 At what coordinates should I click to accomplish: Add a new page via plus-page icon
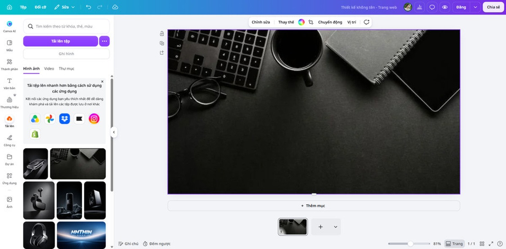pos(162,53)
